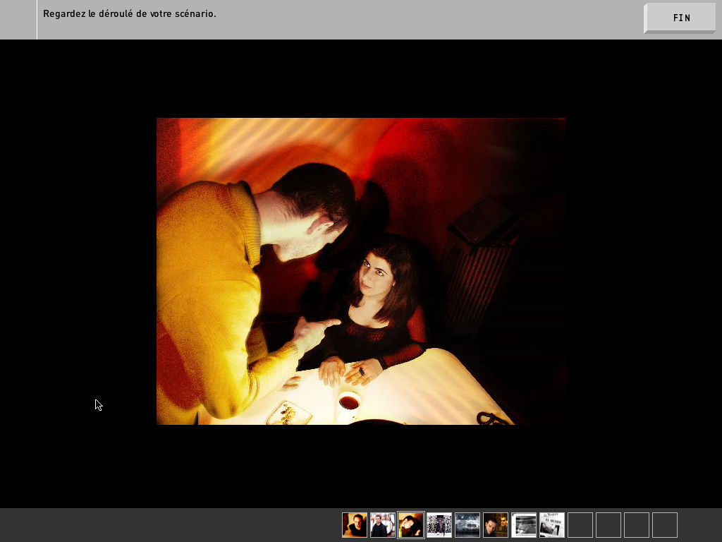Open the thumbnail of man standing by graffiti wall

tap(383, 525)
